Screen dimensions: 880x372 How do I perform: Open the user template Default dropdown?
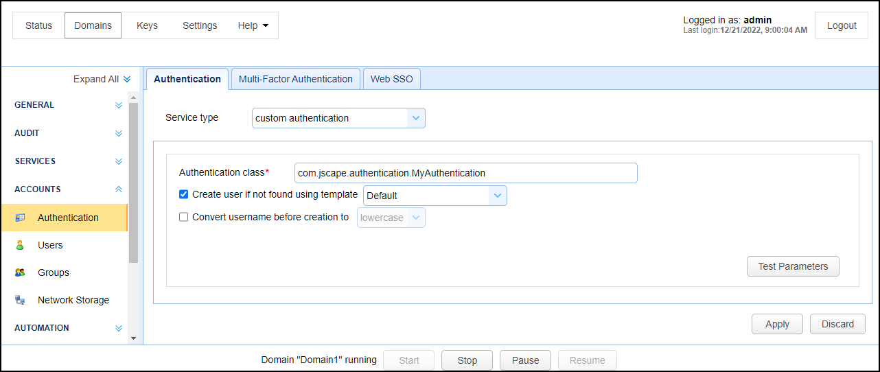[x=435, y=196]
